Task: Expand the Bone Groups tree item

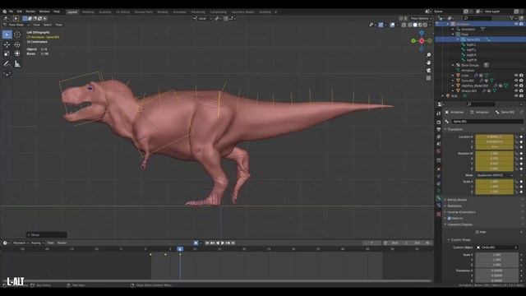Action: (x=453, y=65)
